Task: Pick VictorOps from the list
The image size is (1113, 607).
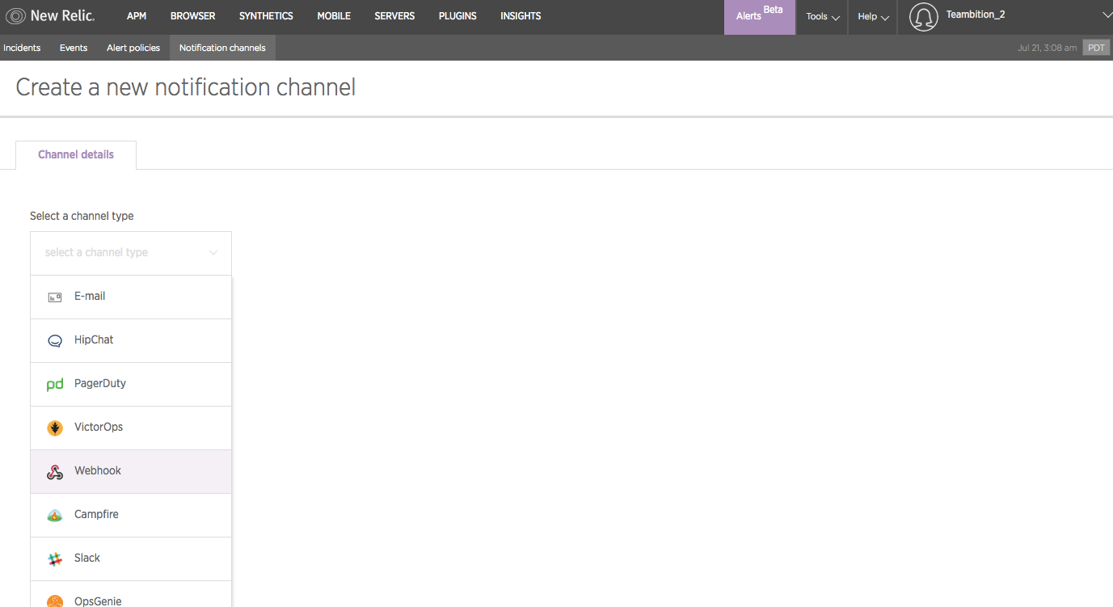Action: click(x=131, y=428)
